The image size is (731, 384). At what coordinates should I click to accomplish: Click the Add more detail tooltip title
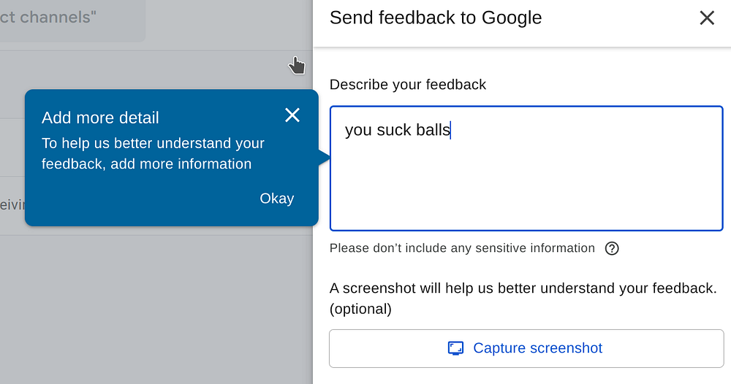100,118
